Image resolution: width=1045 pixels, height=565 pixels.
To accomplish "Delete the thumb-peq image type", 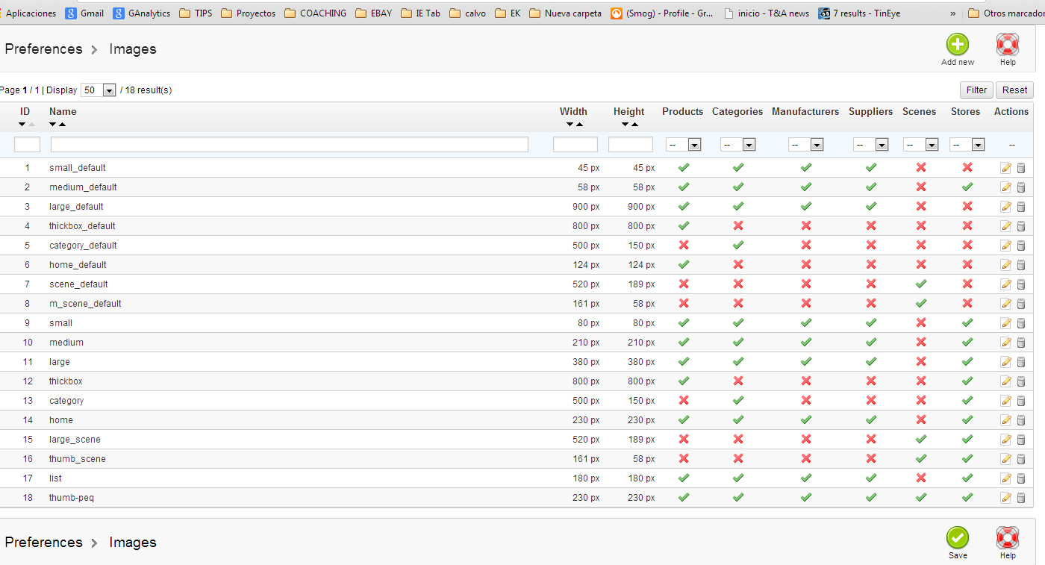I will click(1021, 498).
